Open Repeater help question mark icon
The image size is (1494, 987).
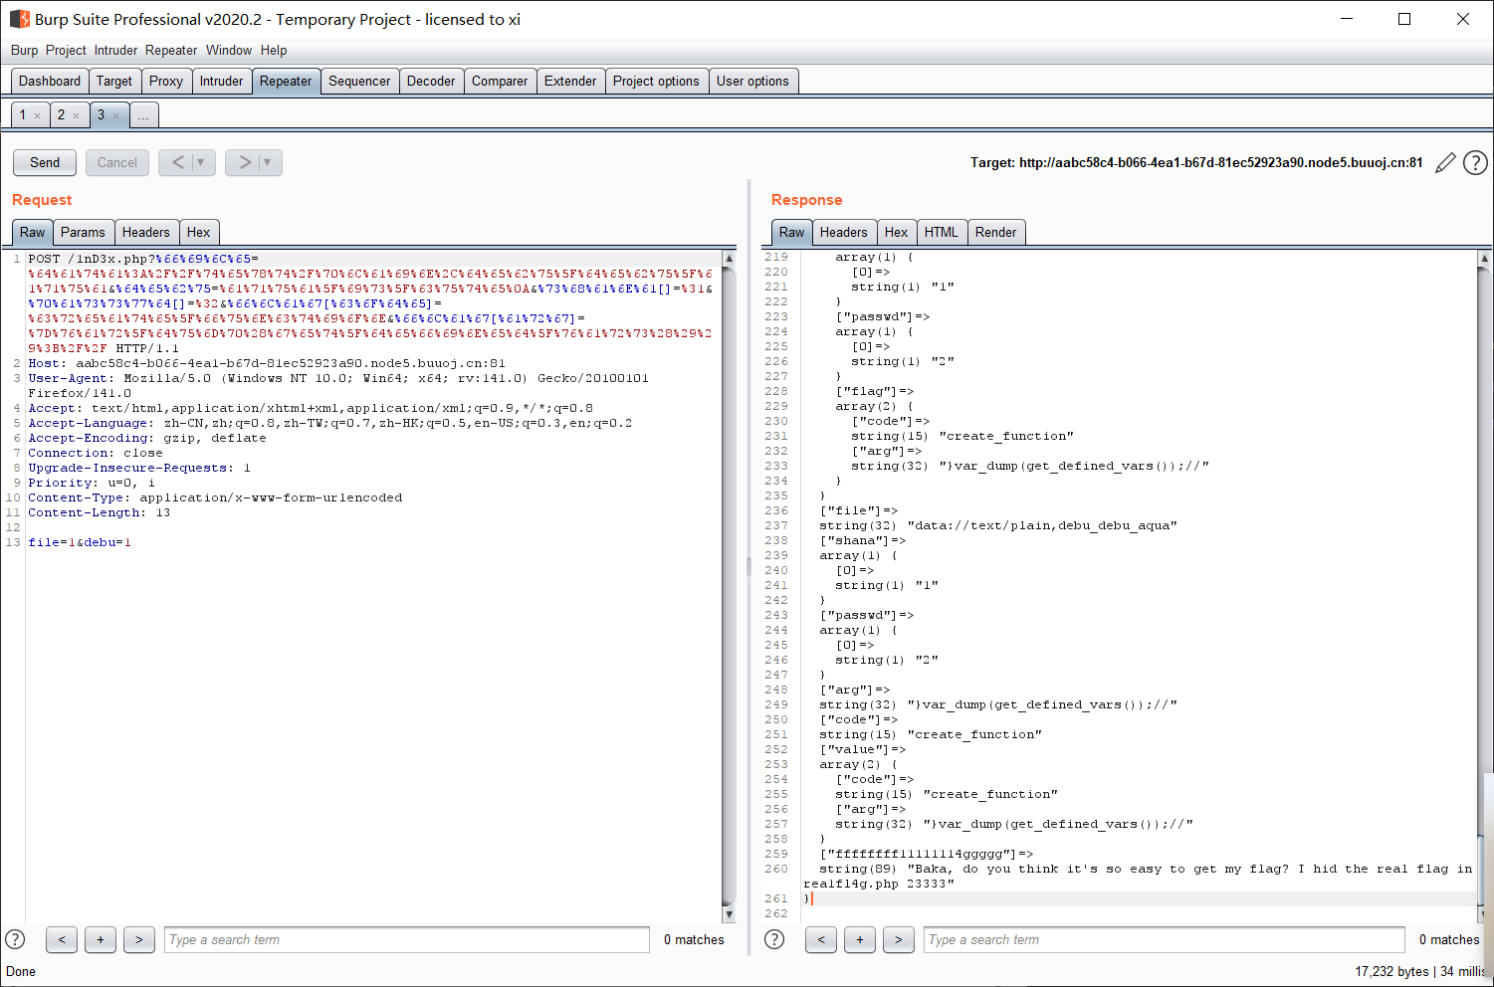coord(1475,163)
